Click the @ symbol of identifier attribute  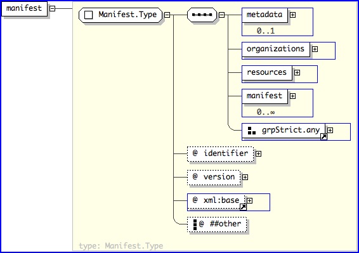pos(195,152)
